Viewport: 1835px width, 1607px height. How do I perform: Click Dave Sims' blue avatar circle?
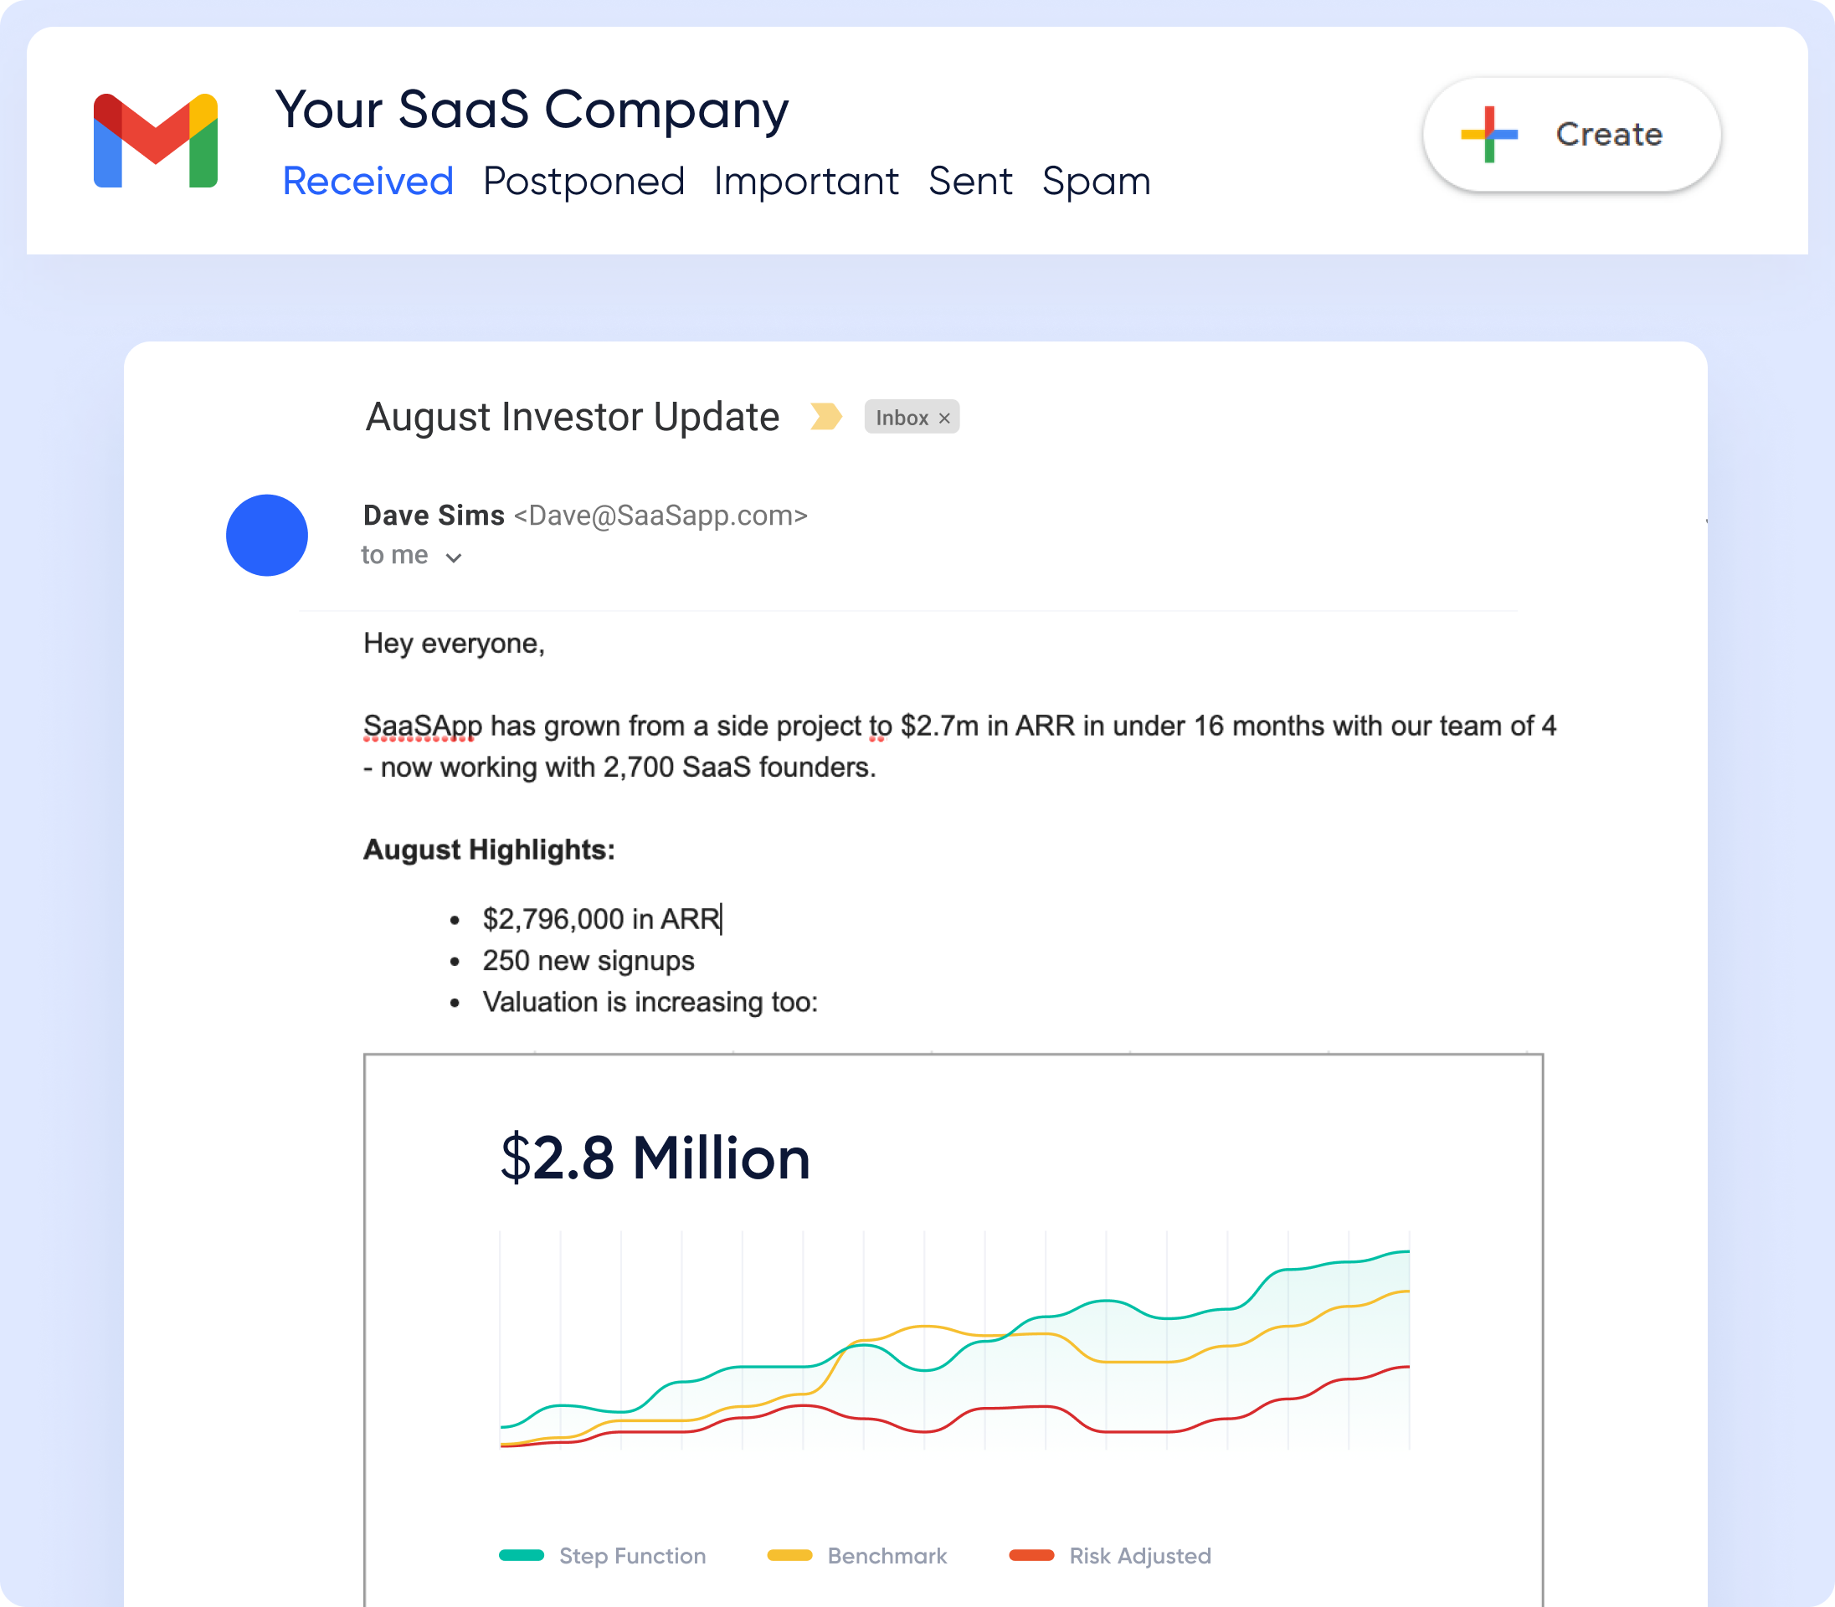(266, 535)
